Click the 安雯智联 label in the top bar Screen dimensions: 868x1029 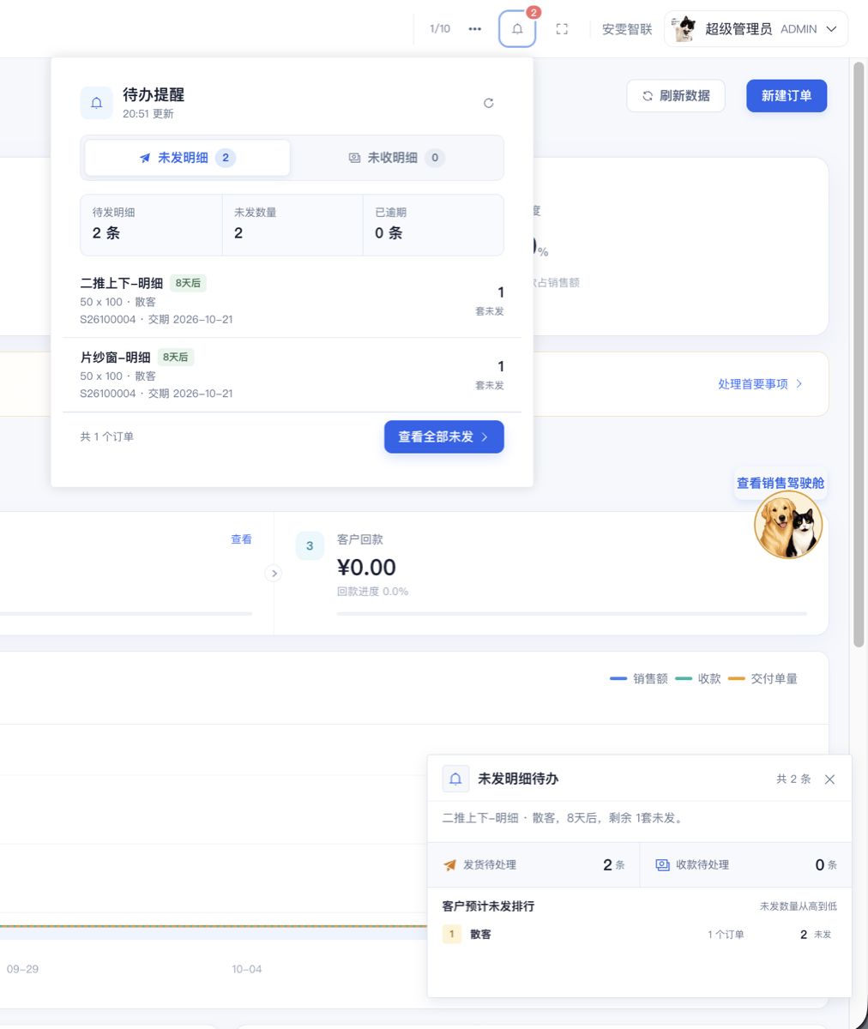627,29
